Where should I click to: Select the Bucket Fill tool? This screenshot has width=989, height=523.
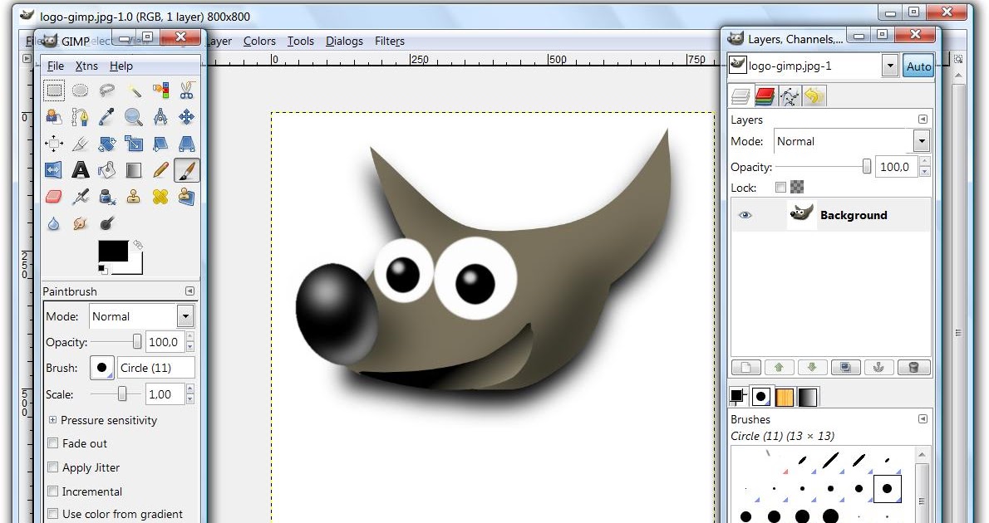point(107,170)
